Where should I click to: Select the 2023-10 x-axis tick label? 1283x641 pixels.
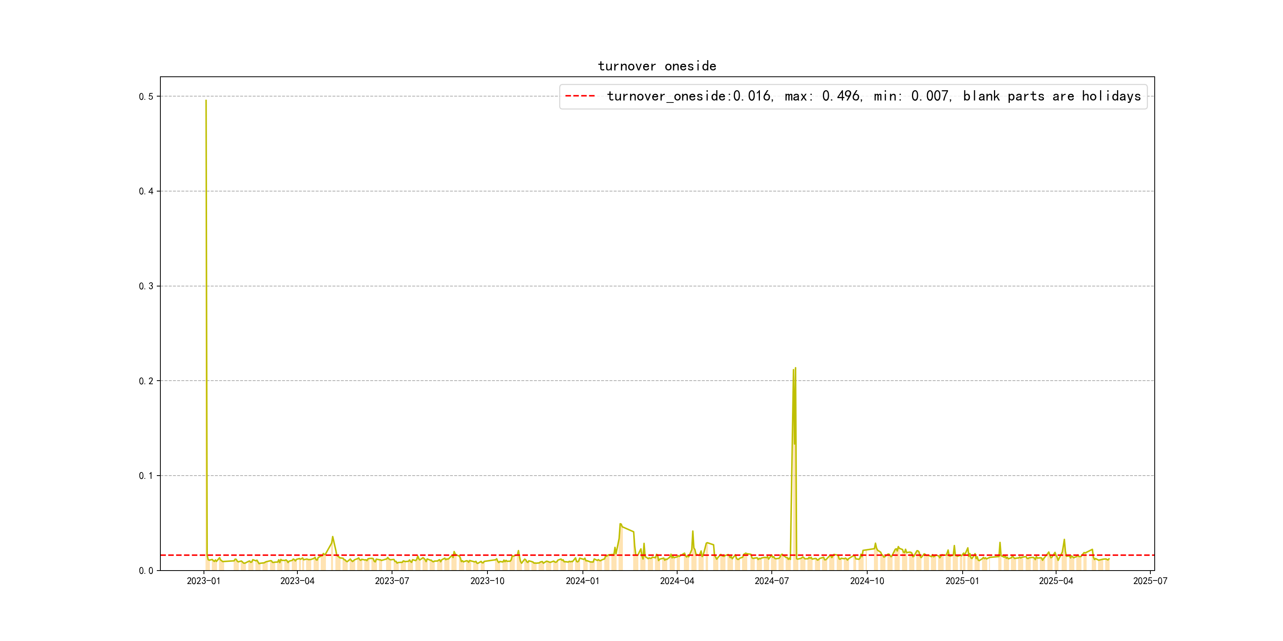(487, 581)
